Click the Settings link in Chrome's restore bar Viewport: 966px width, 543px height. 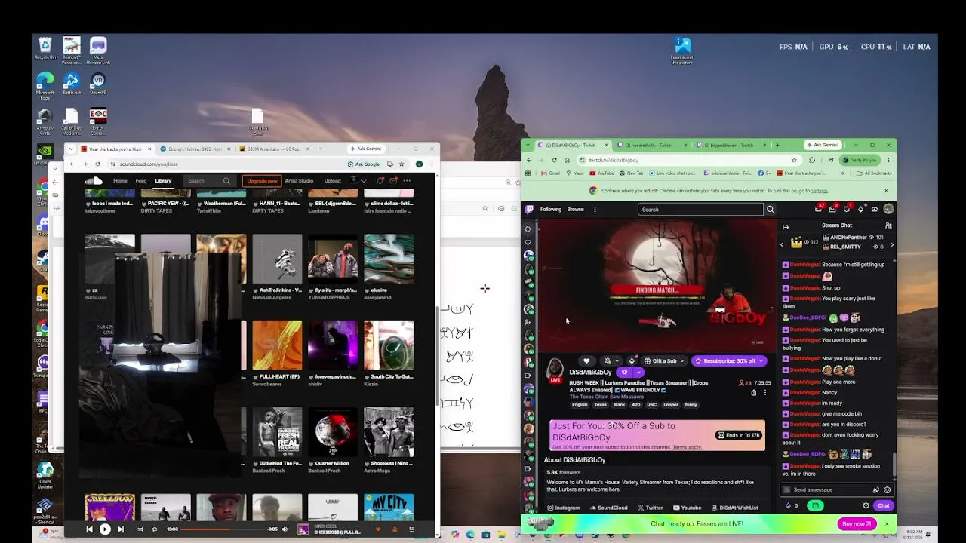(x=820, y=191)
